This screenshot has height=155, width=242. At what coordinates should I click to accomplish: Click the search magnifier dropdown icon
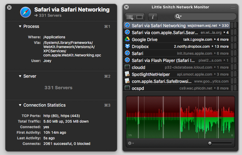coord(179,16)
